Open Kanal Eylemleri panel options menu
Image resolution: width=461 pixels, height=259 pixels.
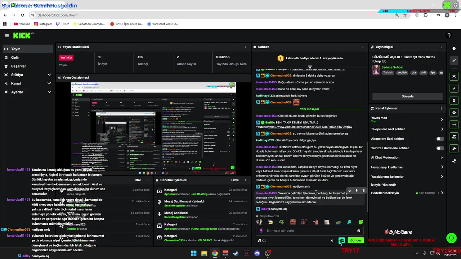click(441, 108)
